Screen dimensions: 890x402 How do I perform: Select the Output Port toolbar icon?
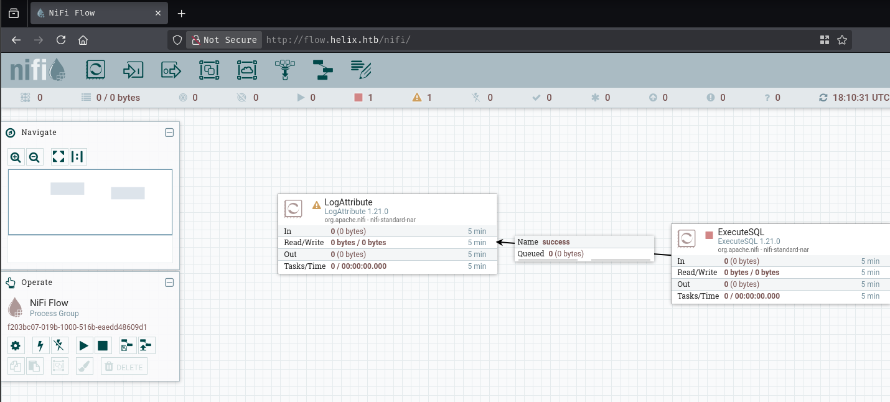(x=171, y=70)
